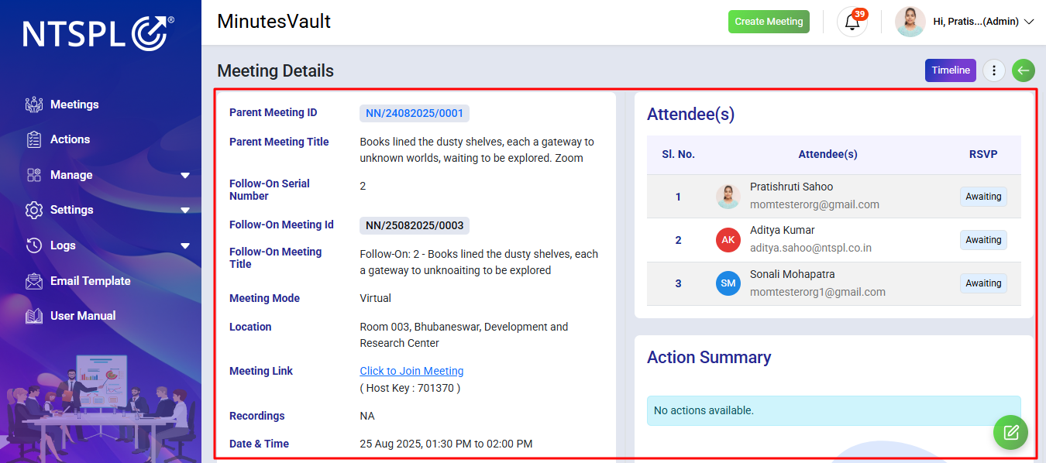Click the name Sonali Mohapatra

click(793, 274)
